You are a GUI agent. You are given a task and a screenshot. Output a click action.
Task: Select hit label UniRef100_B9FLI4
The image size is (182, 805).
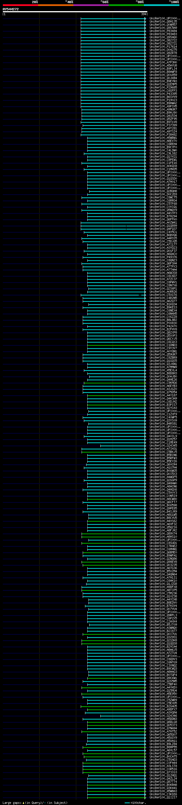[163, 69]
